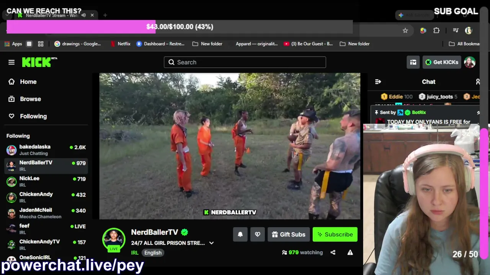Mute the NerdBallerTV Stream browser tab
490x275 pixels.
83,15
